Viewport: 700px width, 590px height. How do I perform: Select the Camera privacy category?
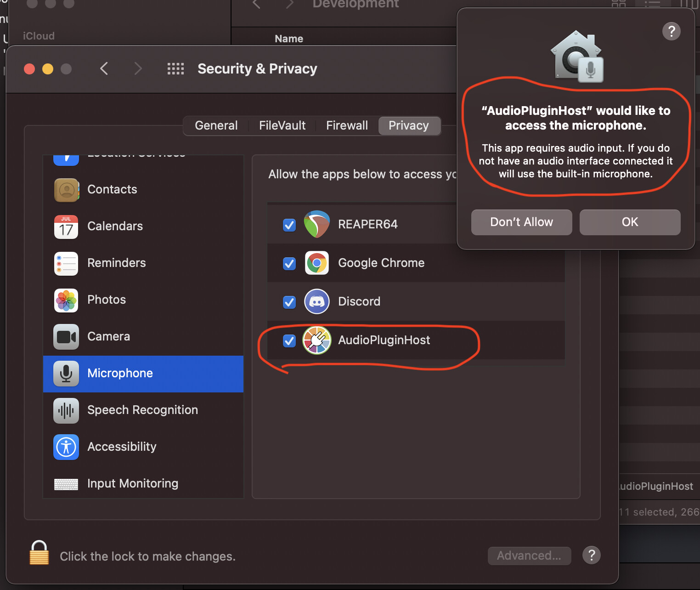tap(143, 337)
